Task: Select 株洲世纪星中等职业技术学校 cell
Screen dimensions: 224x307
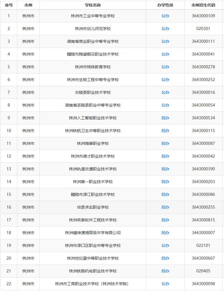Action: [93, 258]
